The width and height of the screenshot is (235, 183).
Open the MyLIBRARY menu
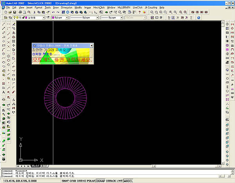coord(124,7)
